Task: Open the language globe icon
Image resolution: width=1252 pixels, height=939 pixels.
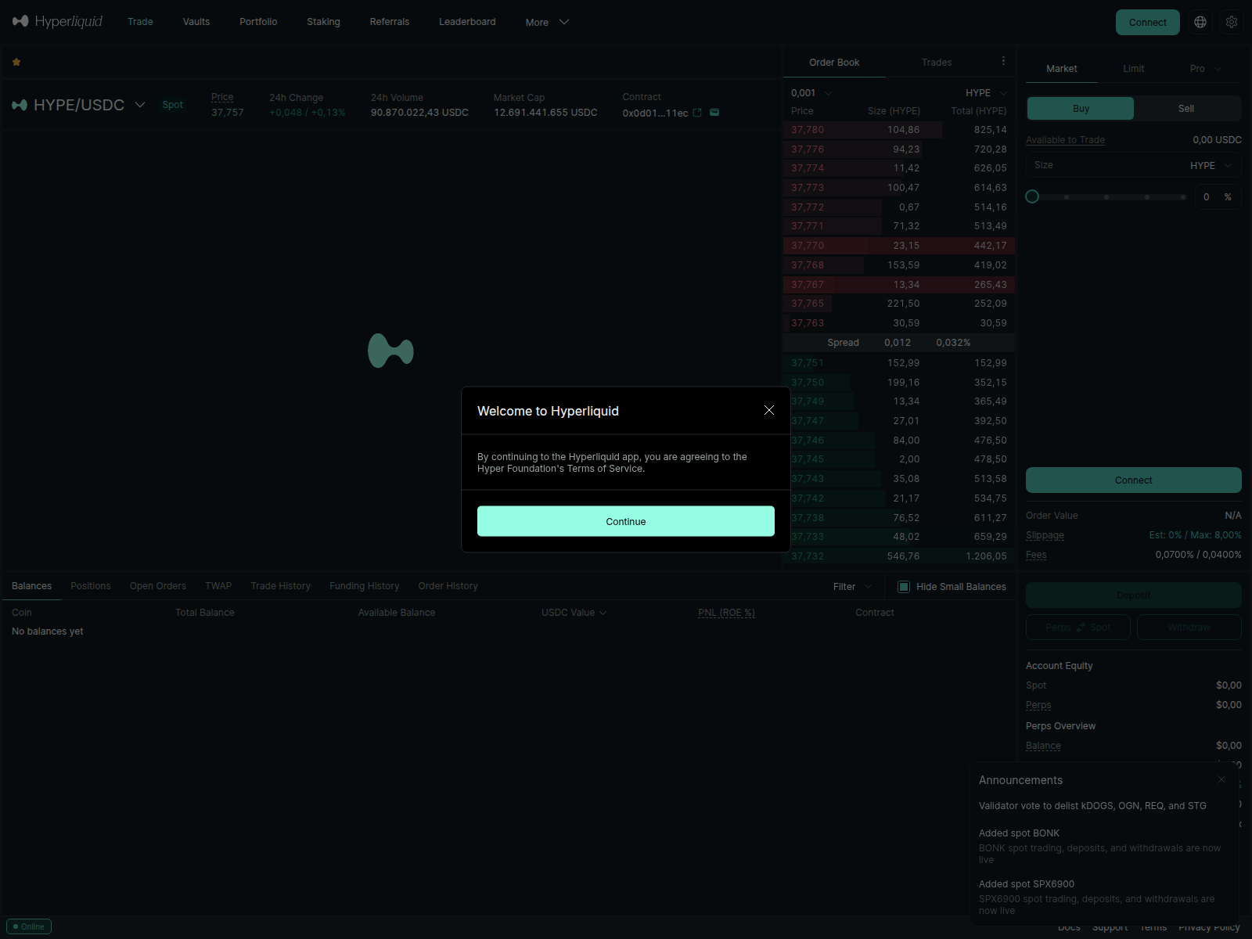Action: (x=1200, y=22)
